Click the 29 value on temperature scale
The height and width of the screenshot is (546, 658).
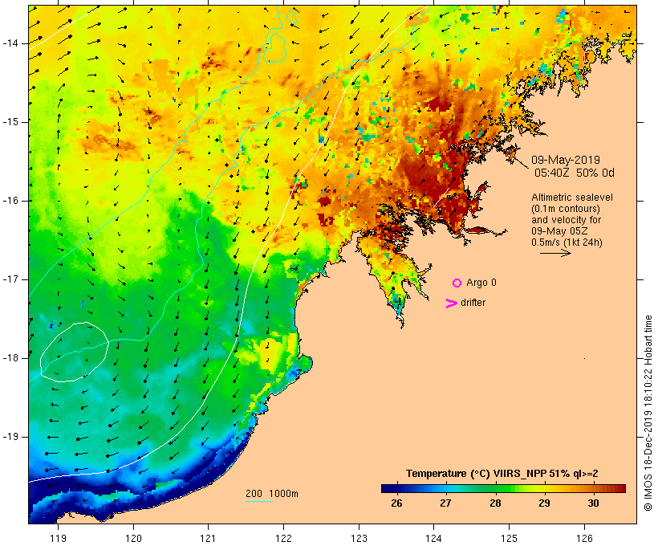[544, 503]
